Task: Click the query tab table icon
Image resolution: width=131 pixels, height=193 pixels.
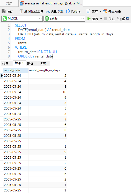Action: (22, 3)
